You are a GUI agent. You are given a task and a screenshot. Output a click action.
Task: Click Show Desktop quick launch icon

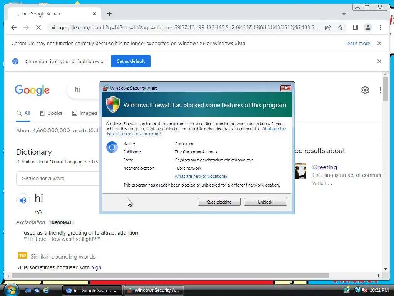(x=28, y=290)
